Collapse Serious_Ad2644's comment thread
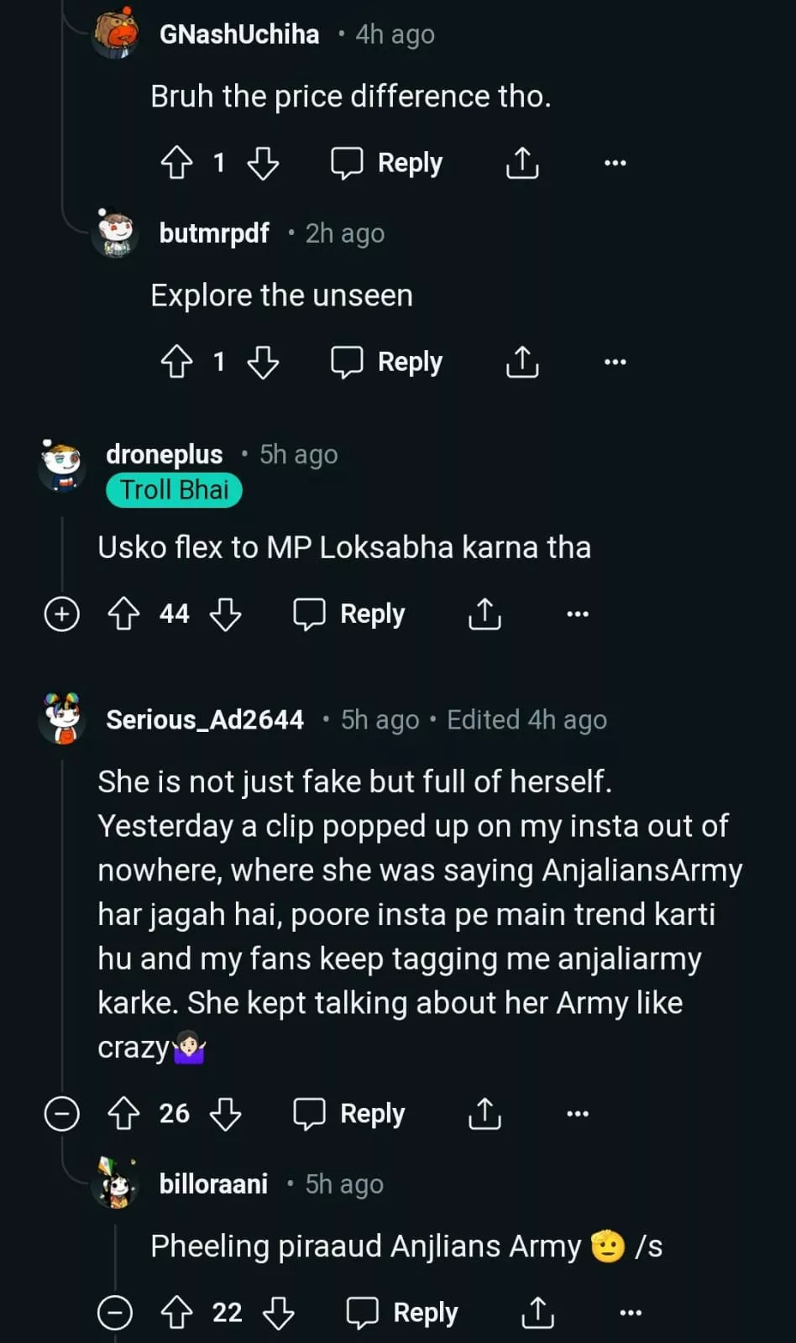 pyautogui.click(x=61, y=1114)
